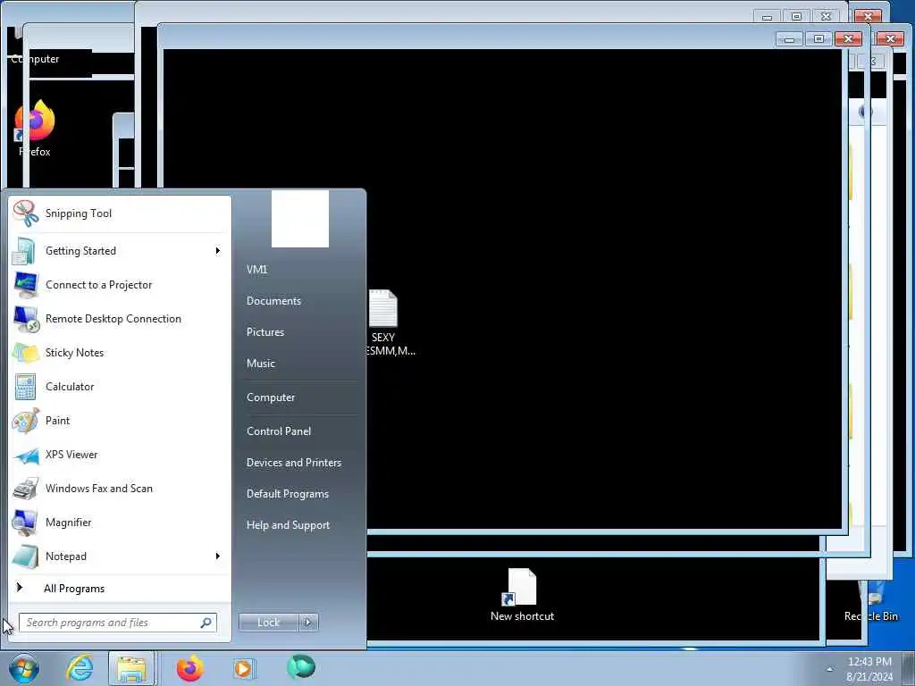915x686 pixels.
Task: Open XPS Viewer
Action: pos(120,455)
